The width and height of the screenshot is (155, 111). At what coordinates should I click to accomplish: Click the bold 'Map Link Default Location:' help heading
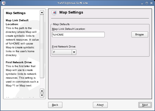(17, 22)
